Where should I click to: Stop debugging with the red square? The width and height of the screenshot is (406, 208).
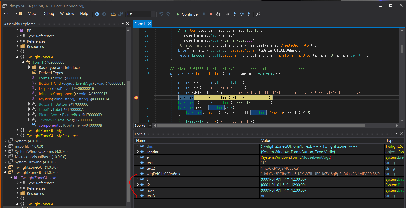211,14
